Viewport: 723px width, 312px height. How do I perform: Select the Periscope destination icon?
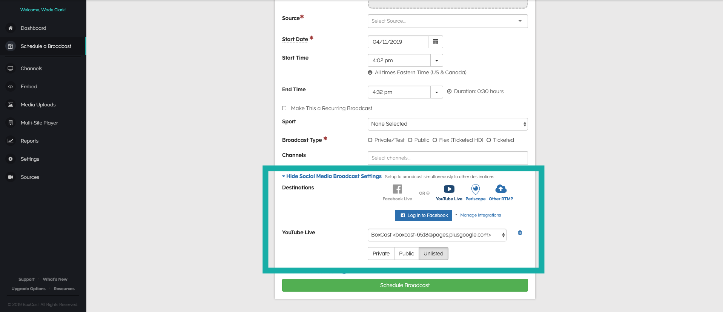pos(475,189)
